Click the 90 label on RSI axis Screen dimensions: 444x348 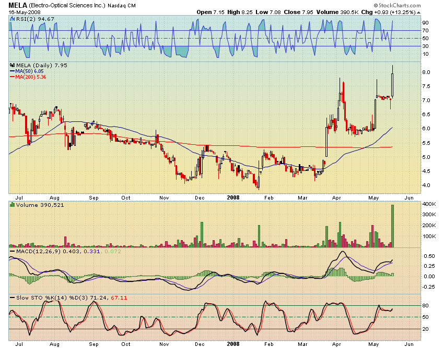(425, 22)
